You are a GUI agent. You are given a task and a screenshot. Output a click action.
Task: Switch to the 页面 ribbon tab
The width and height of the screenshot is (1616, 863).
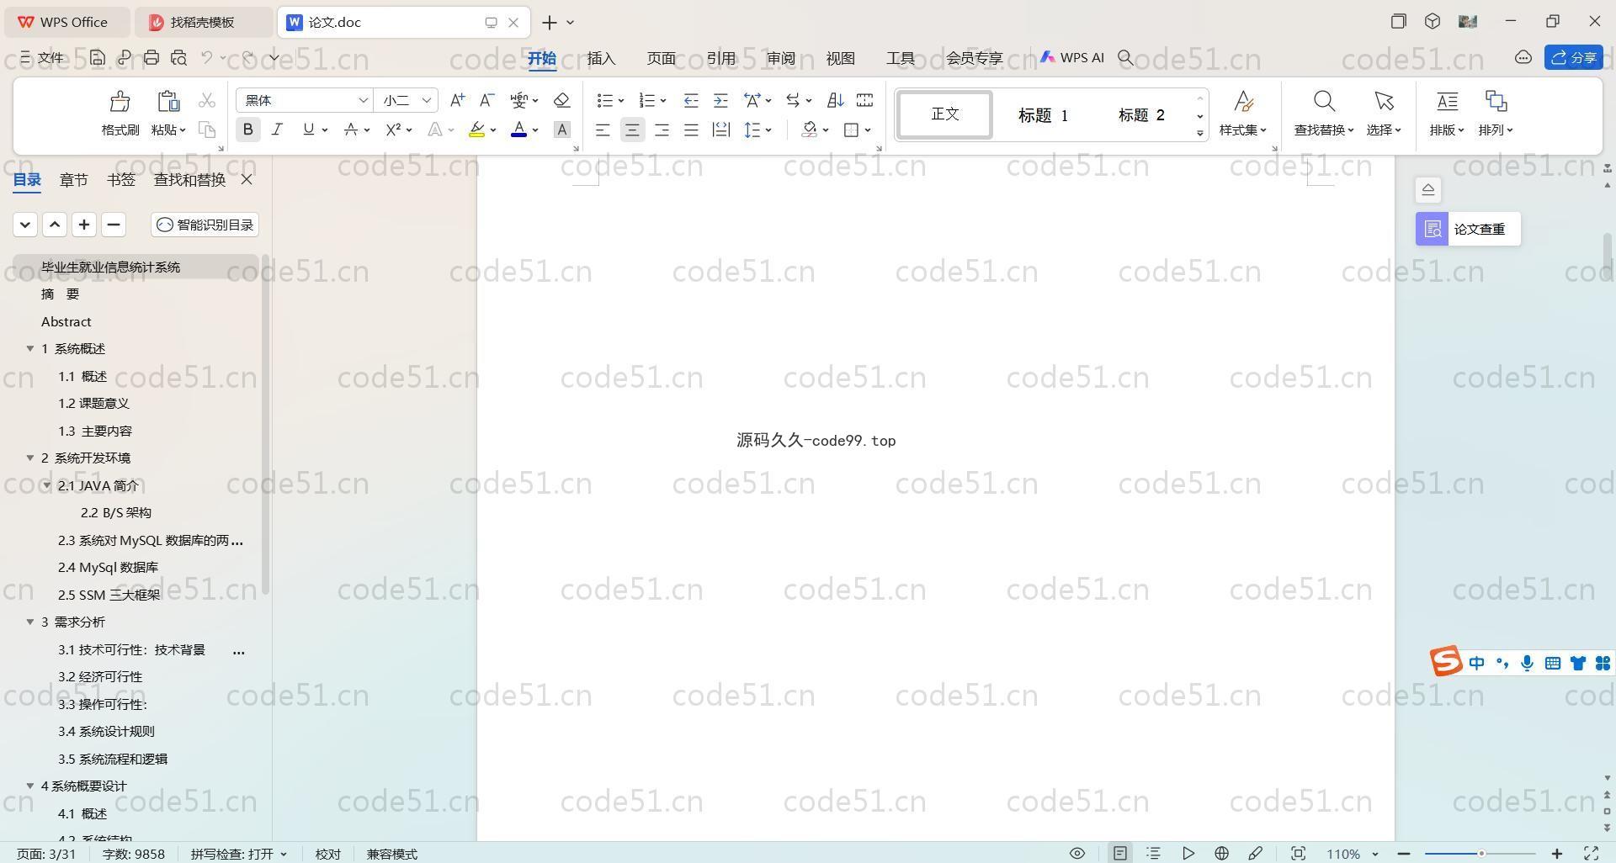click(x=661, y=58)
